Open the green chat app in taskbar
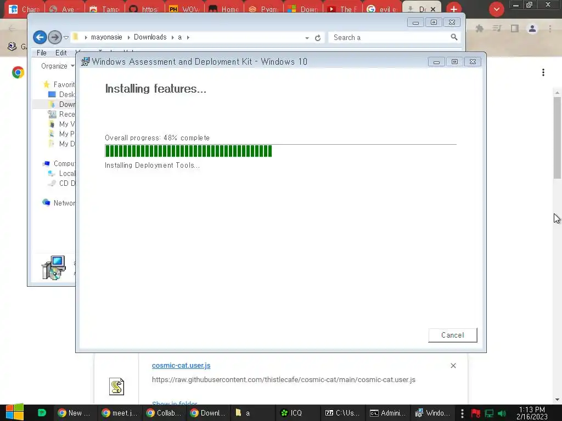The width and height of the screenshot is (562, 421). 42,413
